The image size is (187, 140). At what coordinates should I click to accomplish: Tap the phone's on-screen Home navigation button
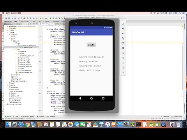(92, 98)
